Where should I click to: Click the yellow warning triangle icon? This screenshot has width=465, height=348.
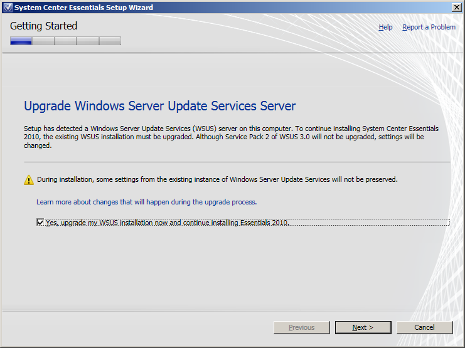click(29, 179)
